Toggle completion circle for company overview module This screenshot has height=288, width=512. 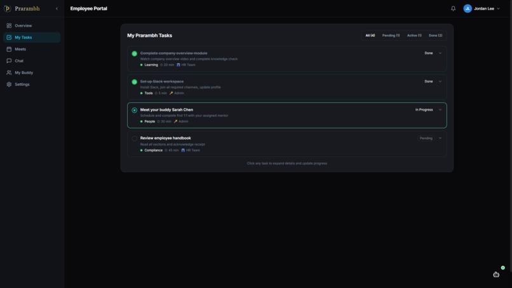134,53
